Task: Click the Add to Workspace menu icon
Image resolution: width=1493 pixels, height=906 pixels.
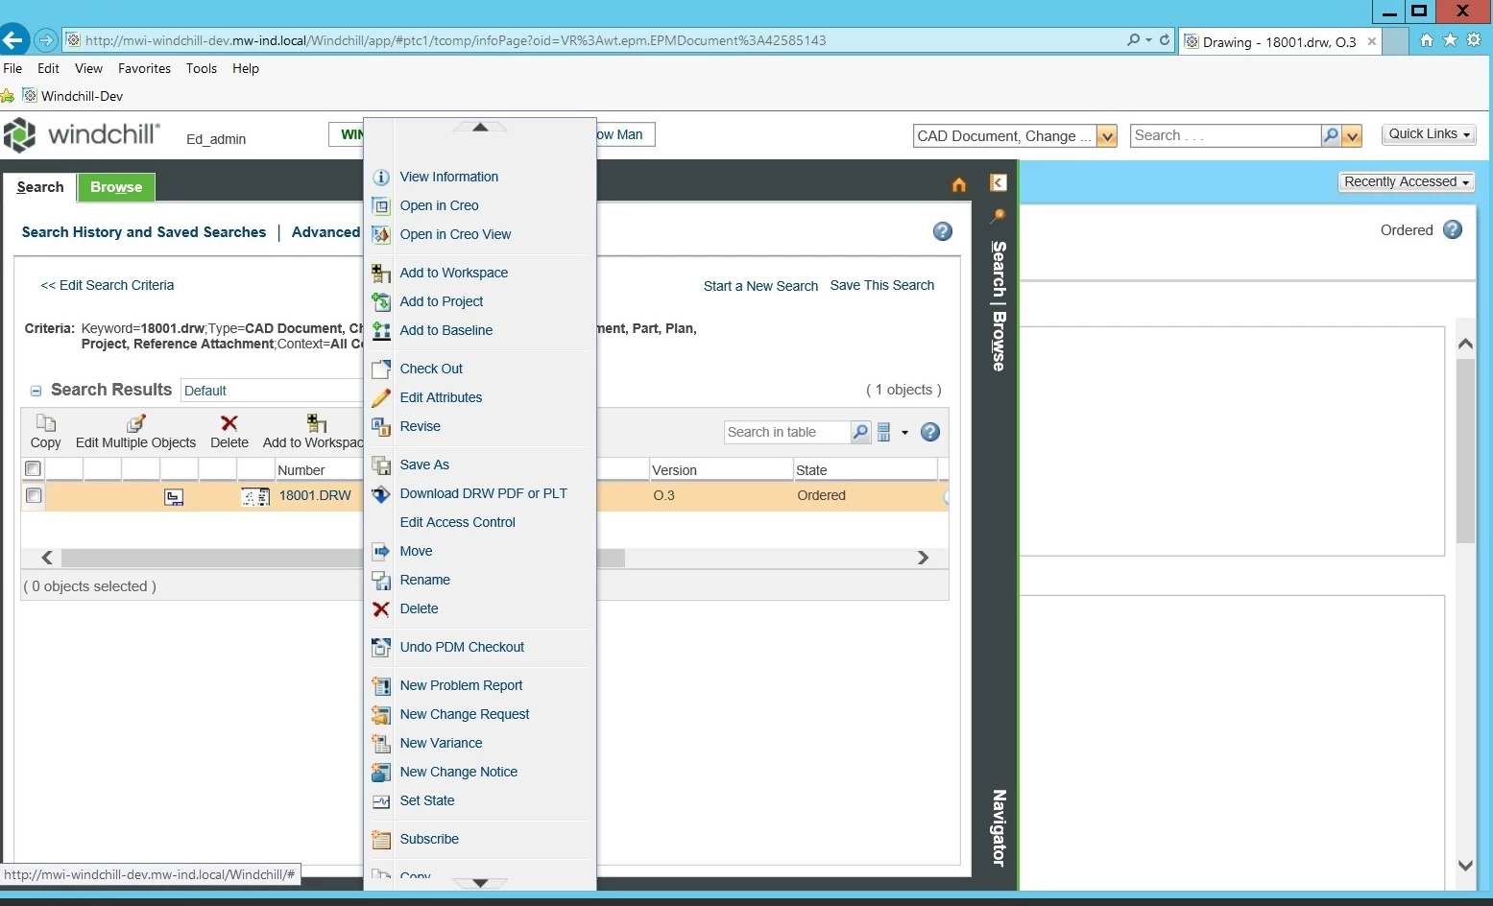Action: (381, 274)
